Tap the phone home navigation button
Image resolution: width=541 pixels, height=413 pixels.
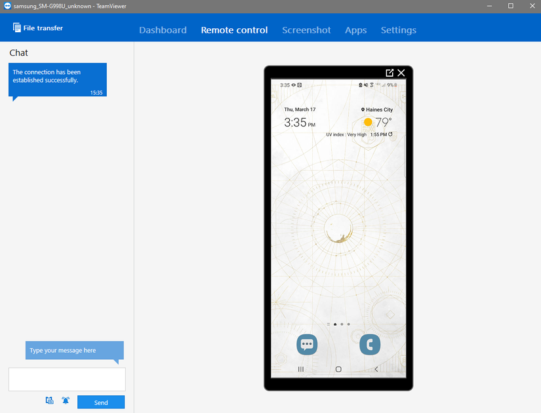(338, 369)
